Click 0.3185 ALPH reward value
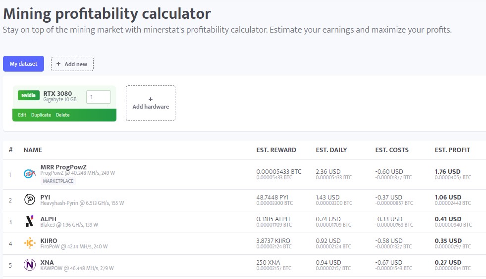486x279 pixels. click(273, 219)
